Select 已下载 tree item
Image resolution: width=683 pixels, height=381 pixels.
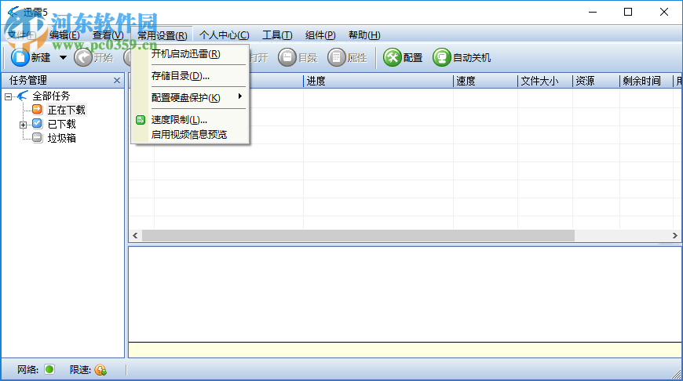(x=61, y=125)
